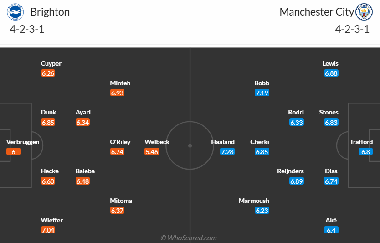Click Bobb's 7.19 rating badge

(x=262, y=93)
